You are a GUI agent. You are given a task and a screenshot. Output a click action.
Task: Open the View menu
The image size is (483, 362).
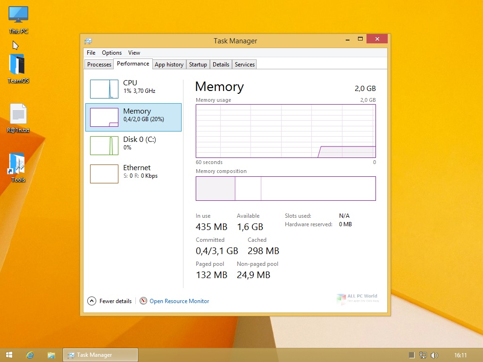point(134,53)
